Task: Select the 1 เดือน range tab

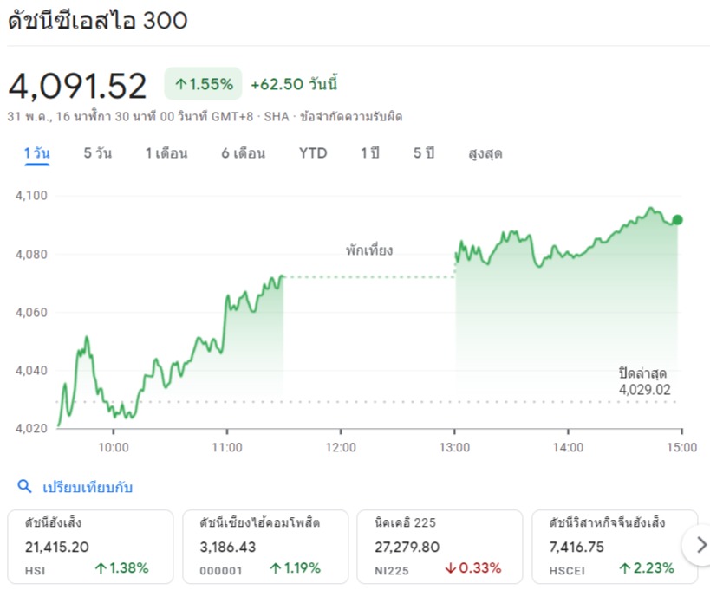Action: (166, 153)
